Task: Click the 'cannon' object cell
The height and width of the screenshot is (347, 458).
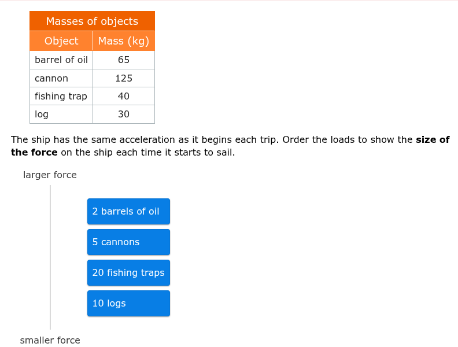Action: click(61, 78)
